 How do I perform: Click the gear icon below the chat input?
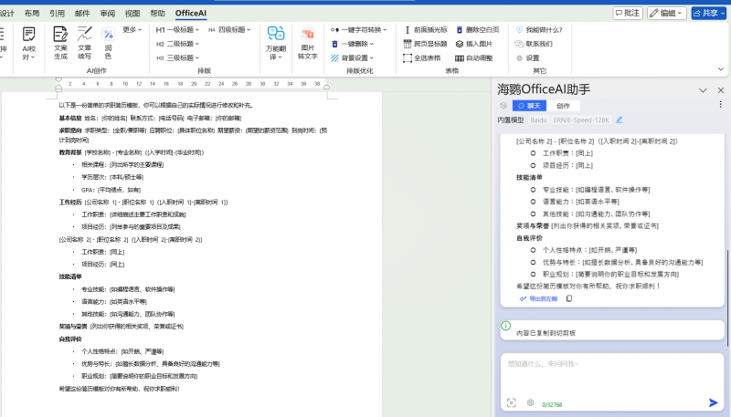[x=530, y=402]
